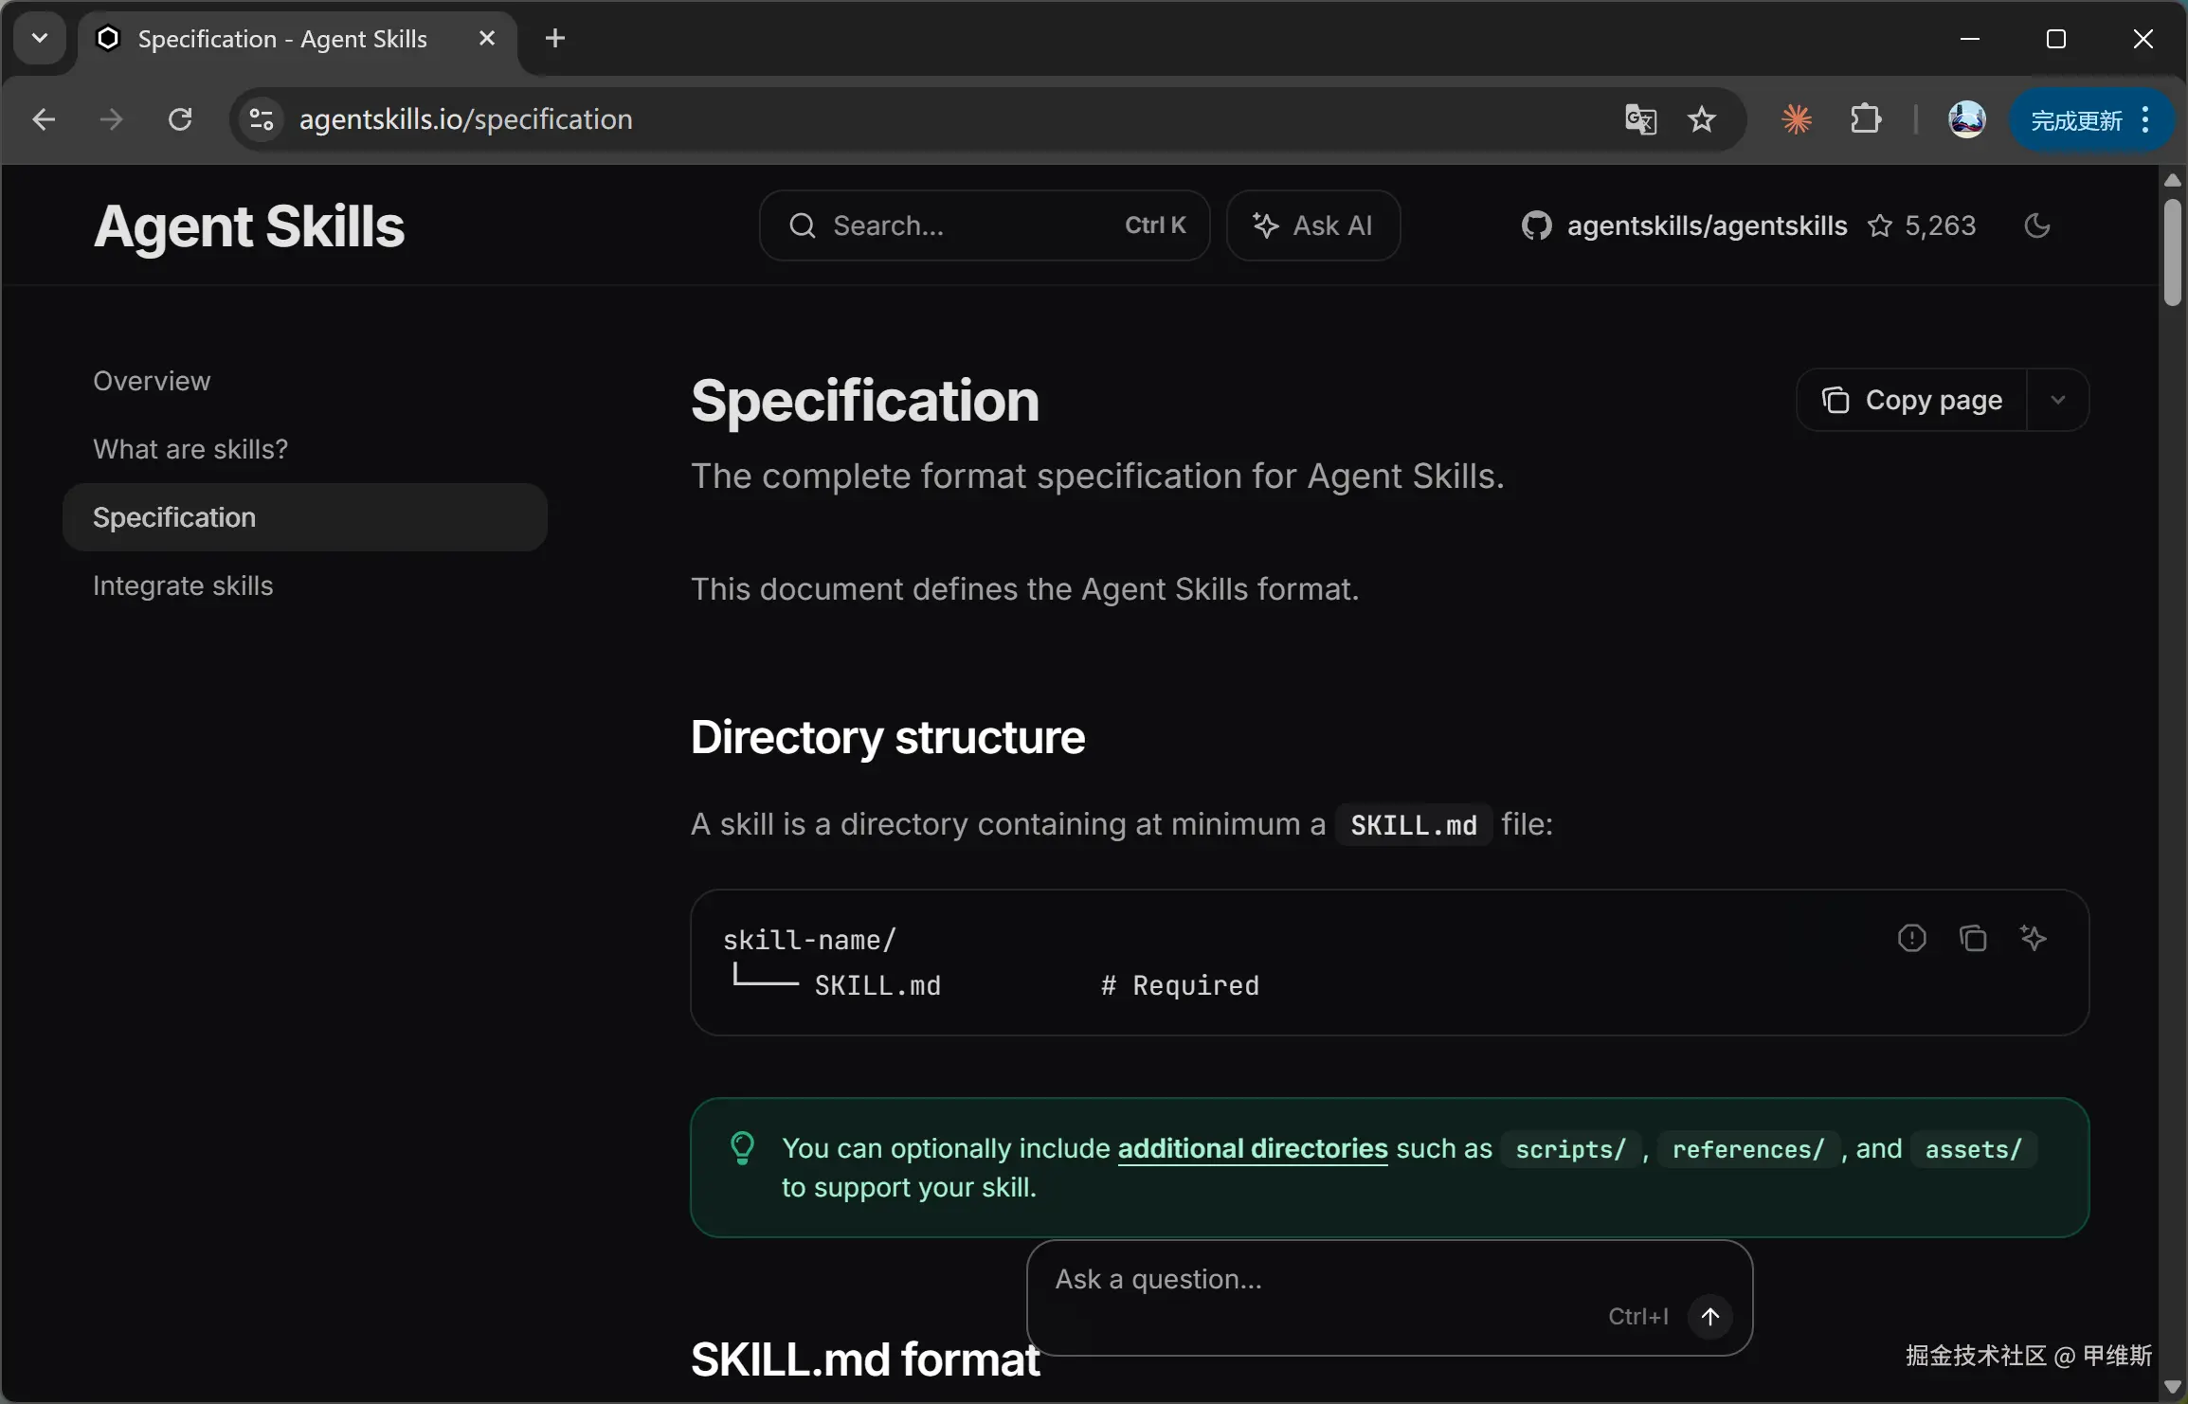The width and height of the screenshot is (2188, 1404).
Task: Open site information icon in address bar
Action: point(262,119)
